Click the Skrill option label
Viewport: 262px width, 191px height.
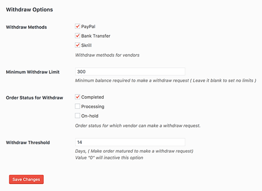86,45
